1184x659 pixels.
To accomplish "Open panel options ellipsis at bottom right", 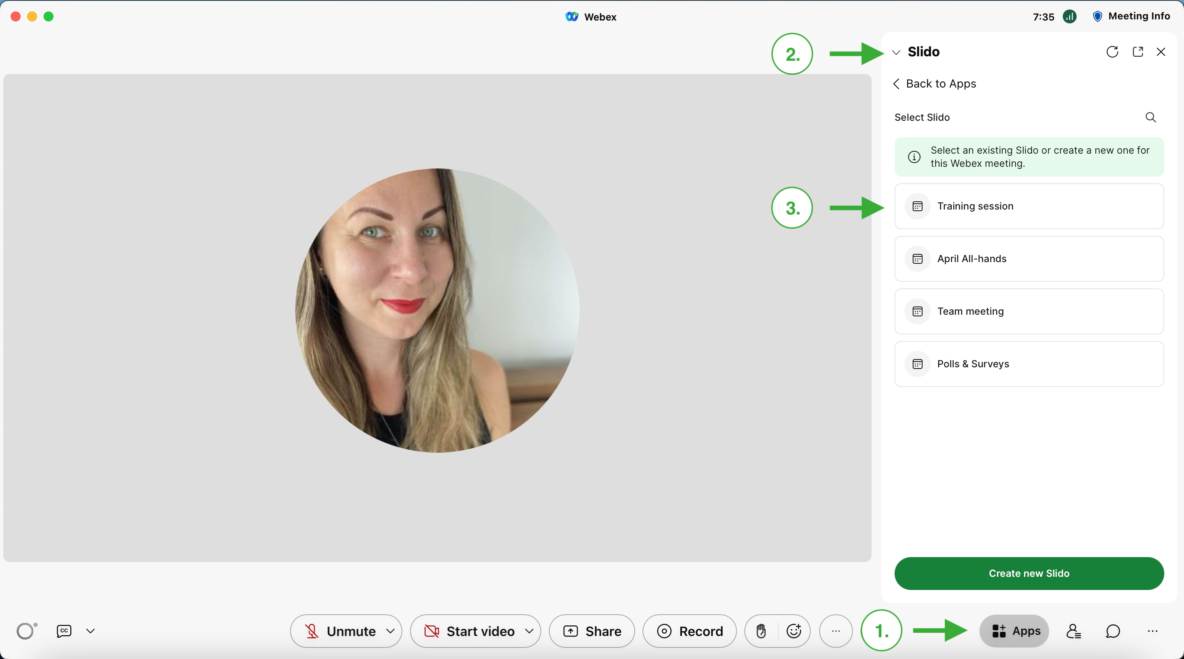I will (x=1152, y=631).
